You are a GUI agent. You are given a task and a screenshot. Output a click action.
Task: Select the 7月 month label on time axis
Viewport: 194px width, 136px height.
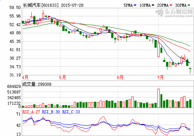(x=160, y=78)
